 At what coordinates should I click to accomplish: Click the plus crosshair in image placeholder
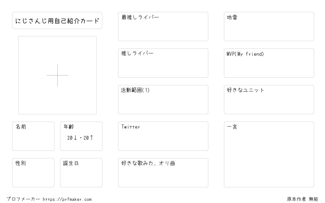tap(57, 75)
